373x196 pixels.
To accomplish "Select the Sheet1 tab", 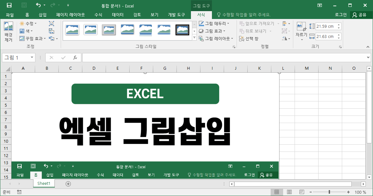I will pos(44,184).
